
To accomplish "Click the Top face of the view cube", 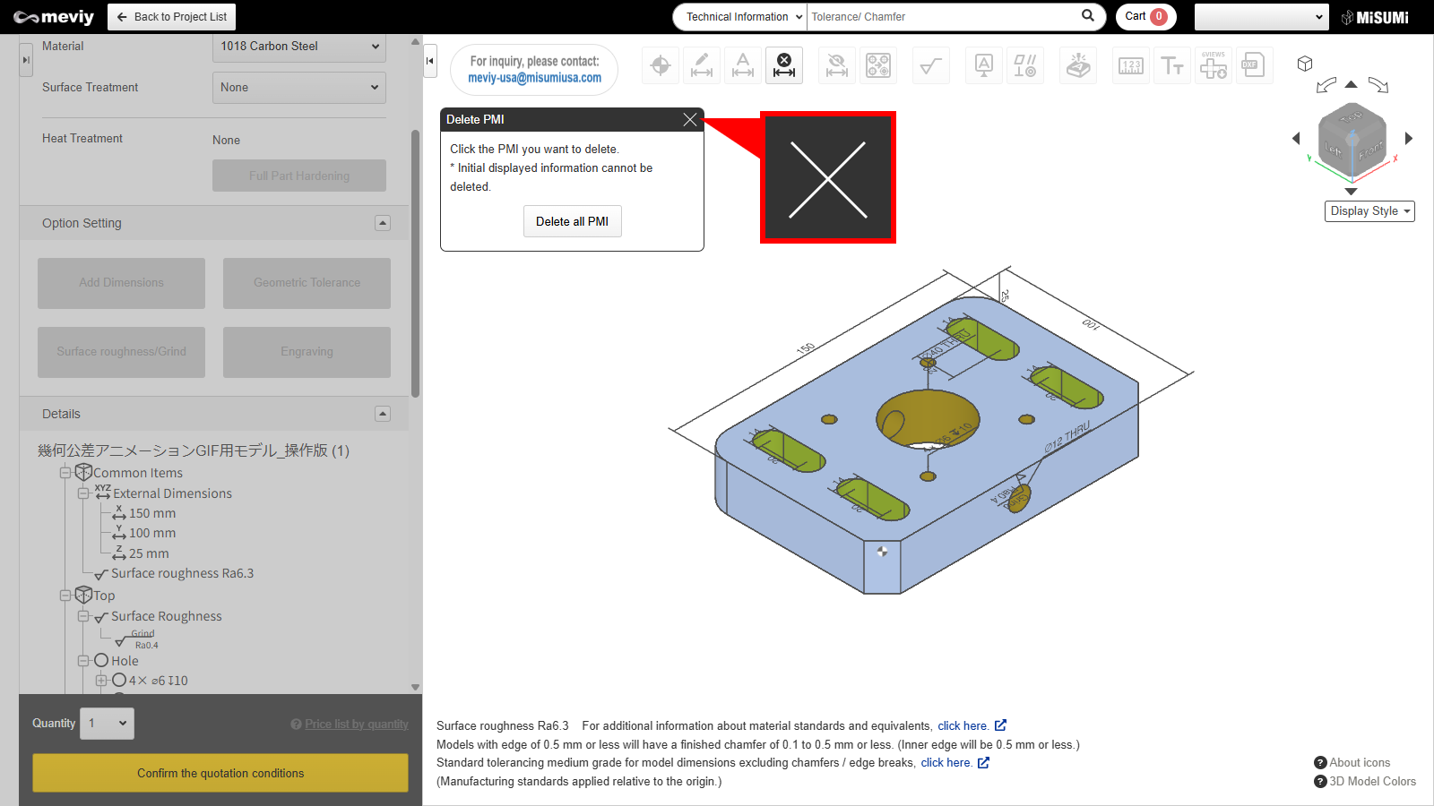I will [x=1352, y=118].
